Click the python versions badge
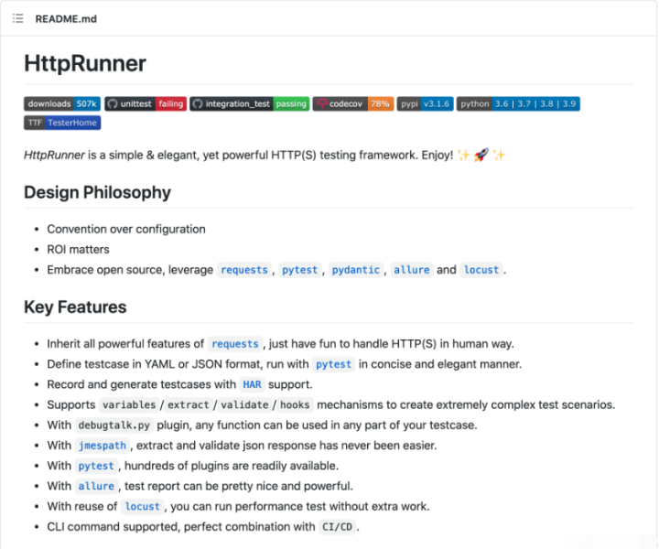The width and height of the screenshot is (659, 549). pos(518,103)
